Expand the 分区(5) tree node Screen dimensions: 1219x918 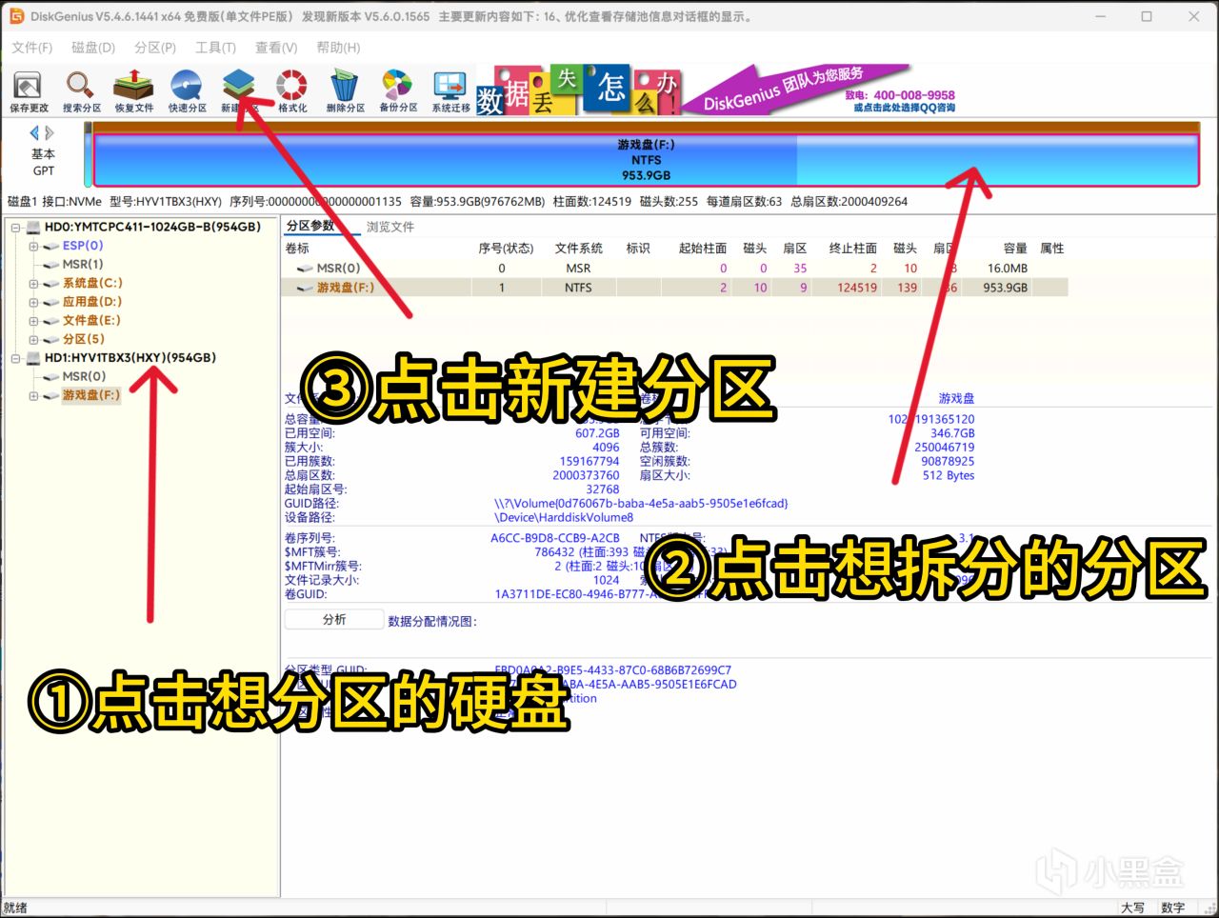[34, 340]
